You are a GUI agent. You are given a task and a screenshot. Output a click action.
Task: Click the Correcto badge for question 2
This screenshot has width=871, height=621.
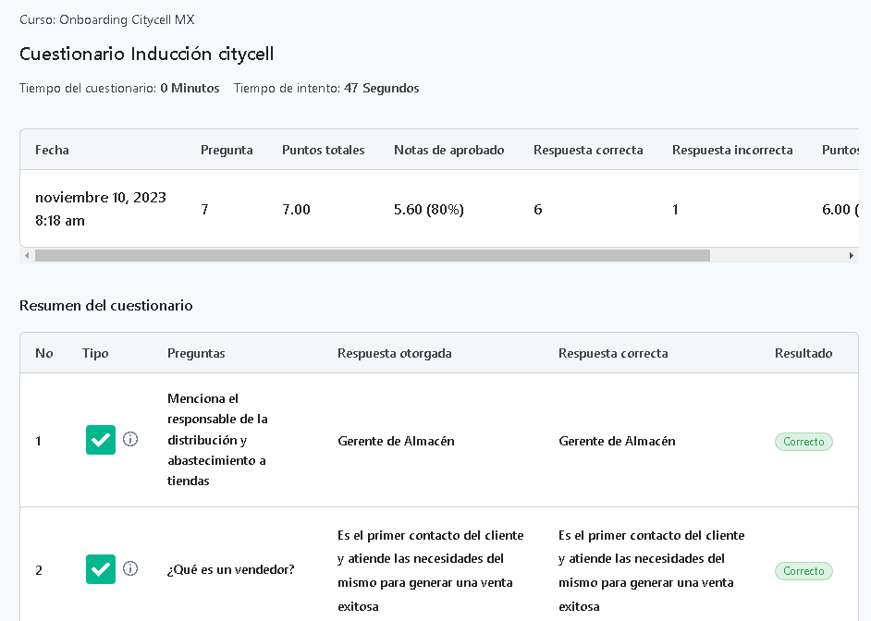(803, 571)
